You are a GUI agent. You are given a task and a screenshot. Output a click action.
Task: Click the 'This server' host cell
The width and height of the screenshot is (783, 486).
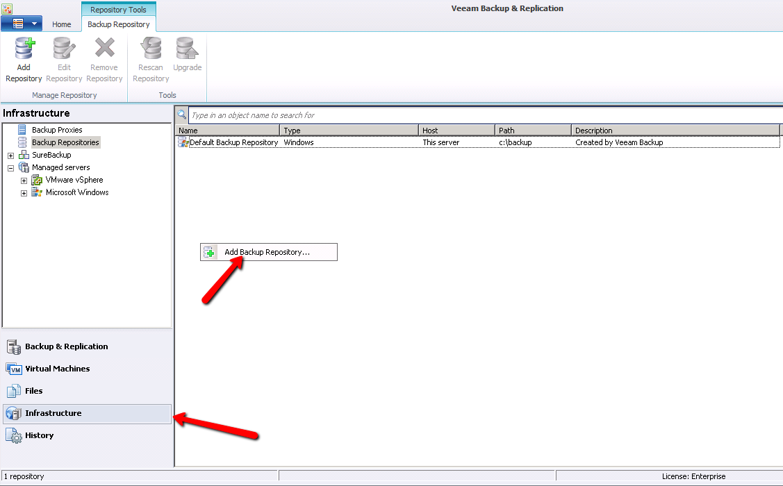(441, 142)
